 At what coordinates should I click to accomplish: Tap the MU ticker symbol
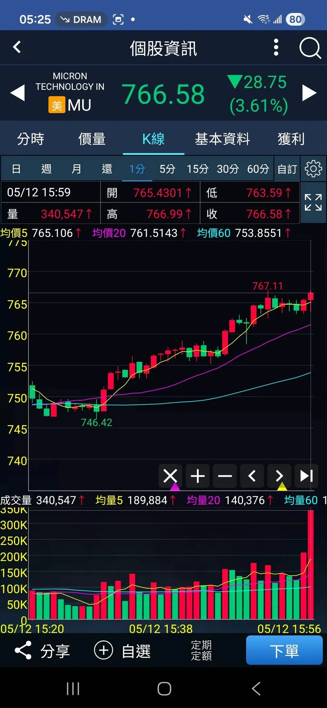point(79,105)
